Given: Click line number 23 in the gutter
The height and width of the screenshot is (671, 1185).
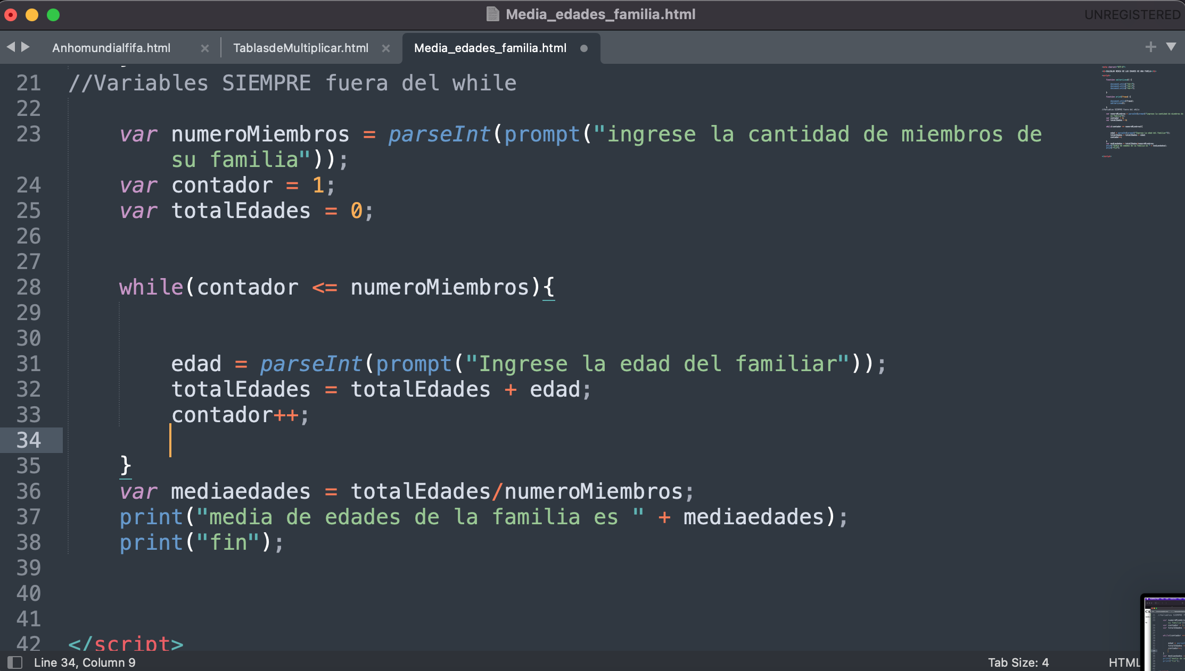Looking at the screenshot, I should point(29,134).
